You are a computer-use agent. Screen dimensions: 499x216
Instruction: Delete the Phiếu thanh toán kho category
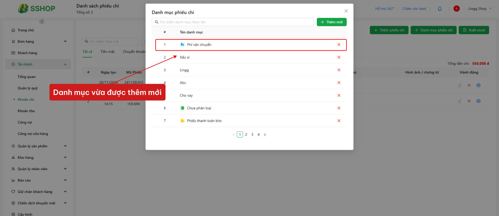click(339, 121)
